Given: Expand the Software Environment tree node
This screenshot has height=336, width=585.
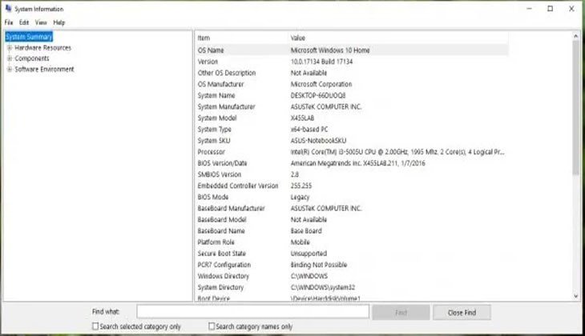Looking at the screenshot, I should coord(9,70).
